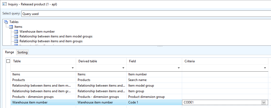This screenshot has width=271, height=108.
Task: Select the Tables root node icon
Action: (6, 22)
